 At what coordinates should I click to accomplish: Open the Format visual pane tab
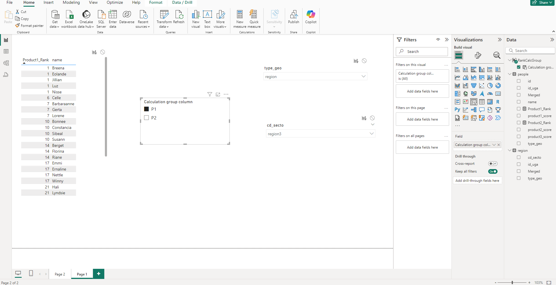point(478,55)
